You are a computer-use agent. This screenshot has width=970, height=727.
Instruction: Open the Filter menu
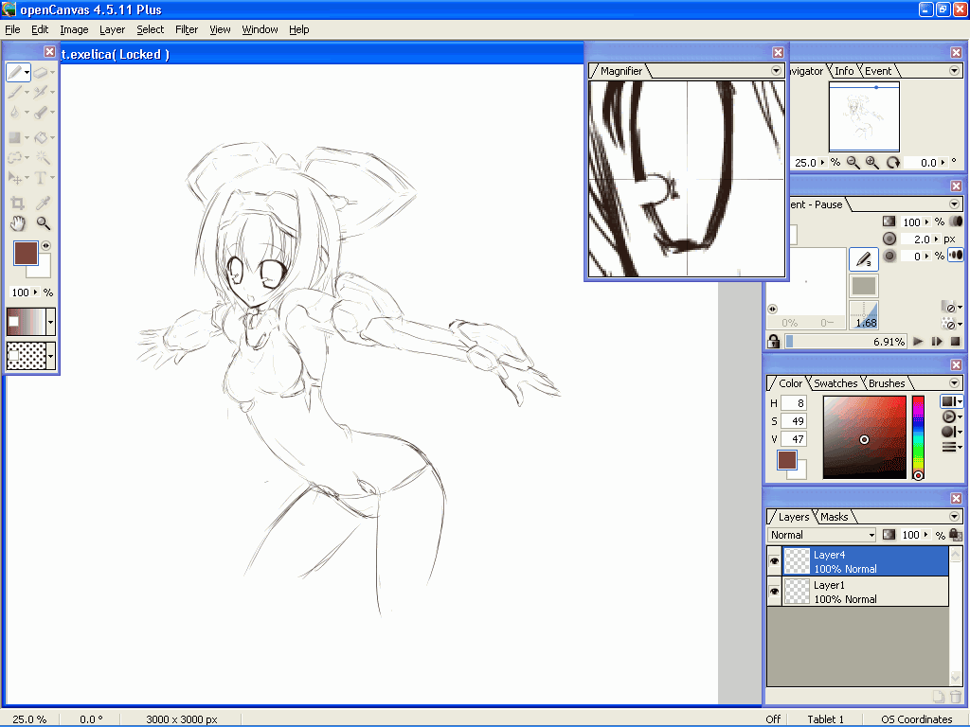(x=187, y=29)
